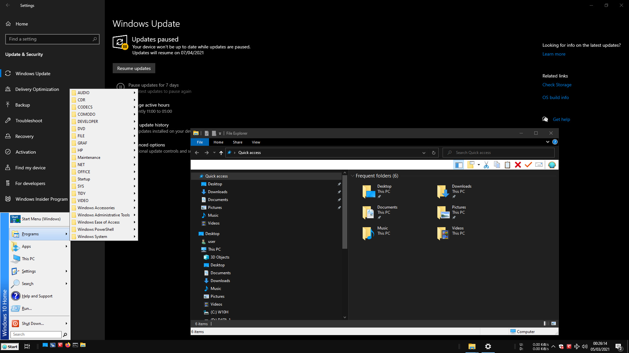Click the navigation pane vertical scrollbar
Image resolution: width=629 pixels, height=353 pixels.
(345, 212)
